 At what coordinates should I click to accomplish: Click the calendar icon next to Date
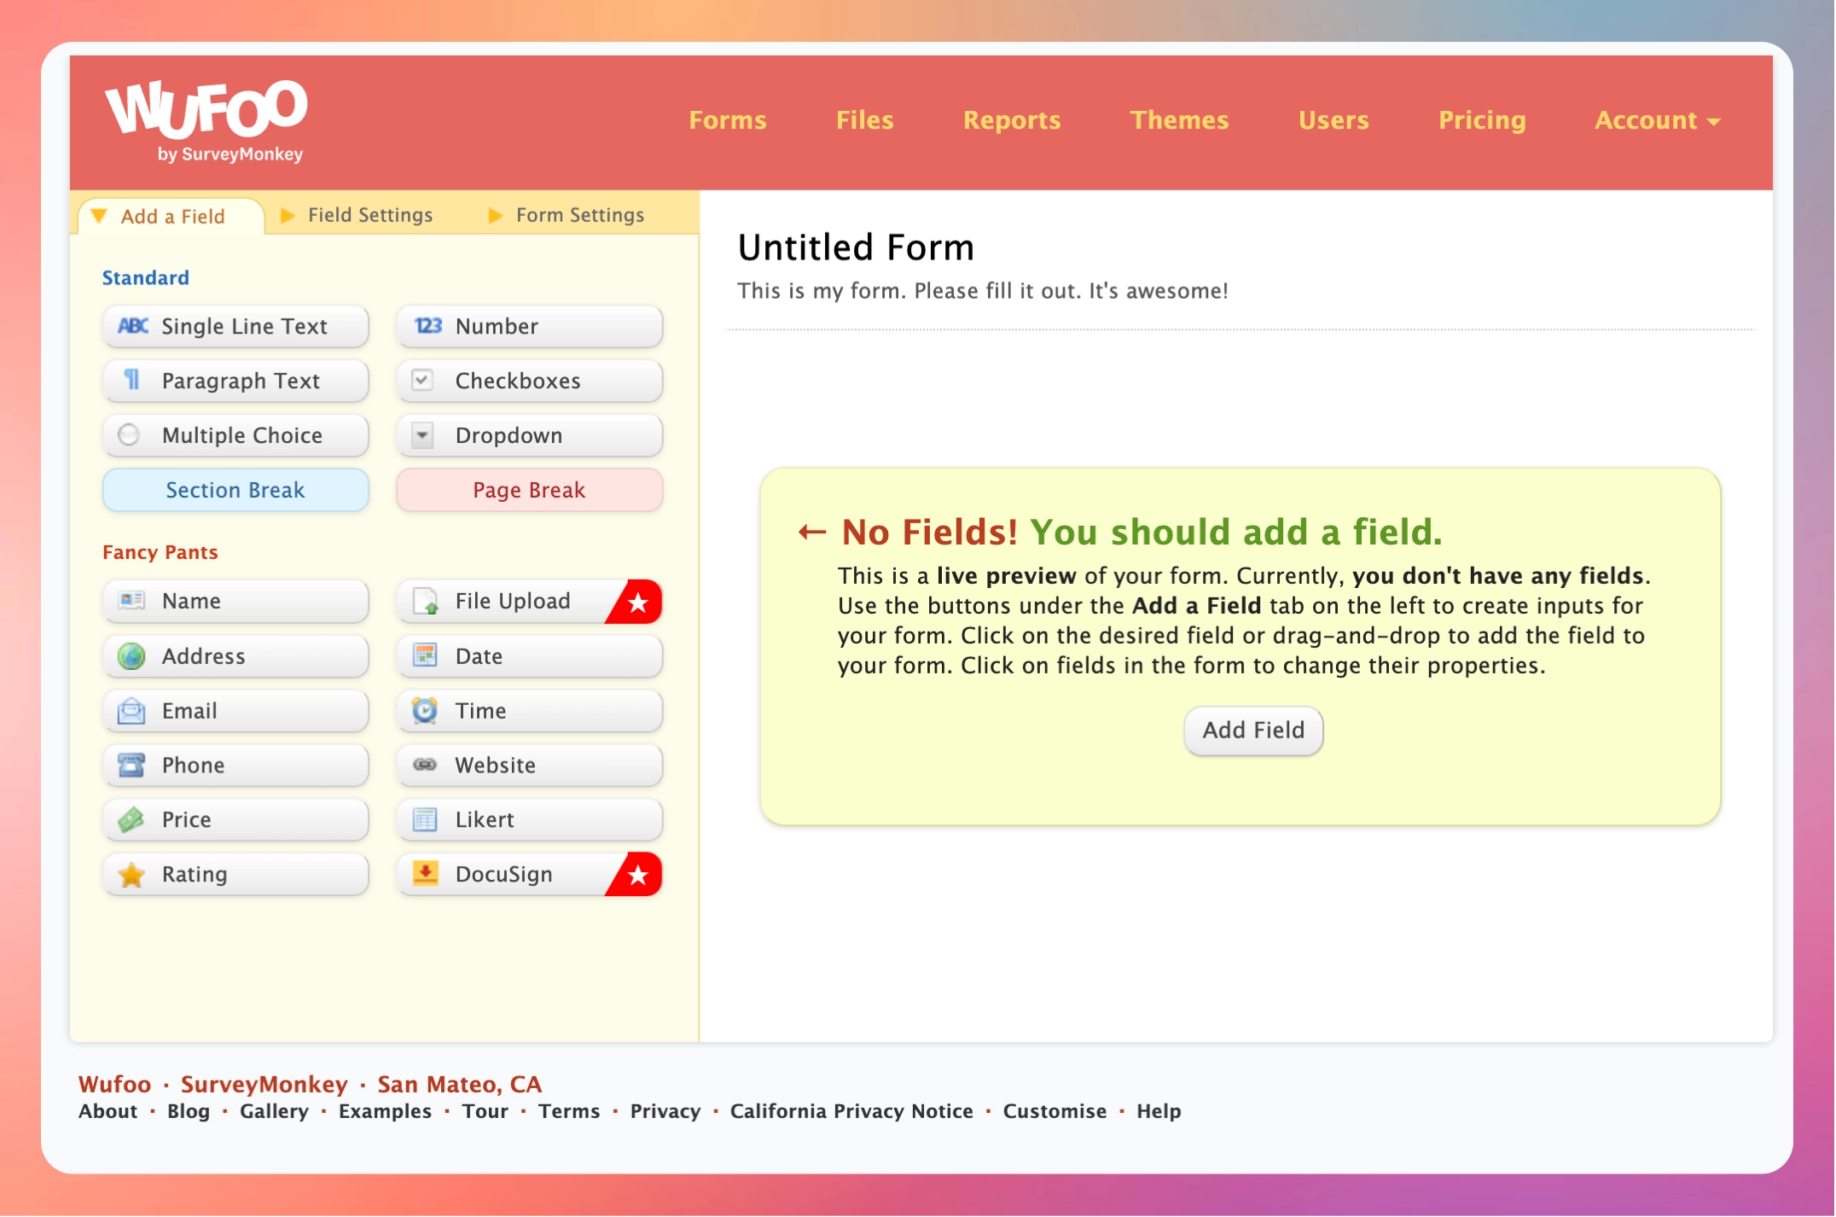(425, 655)
